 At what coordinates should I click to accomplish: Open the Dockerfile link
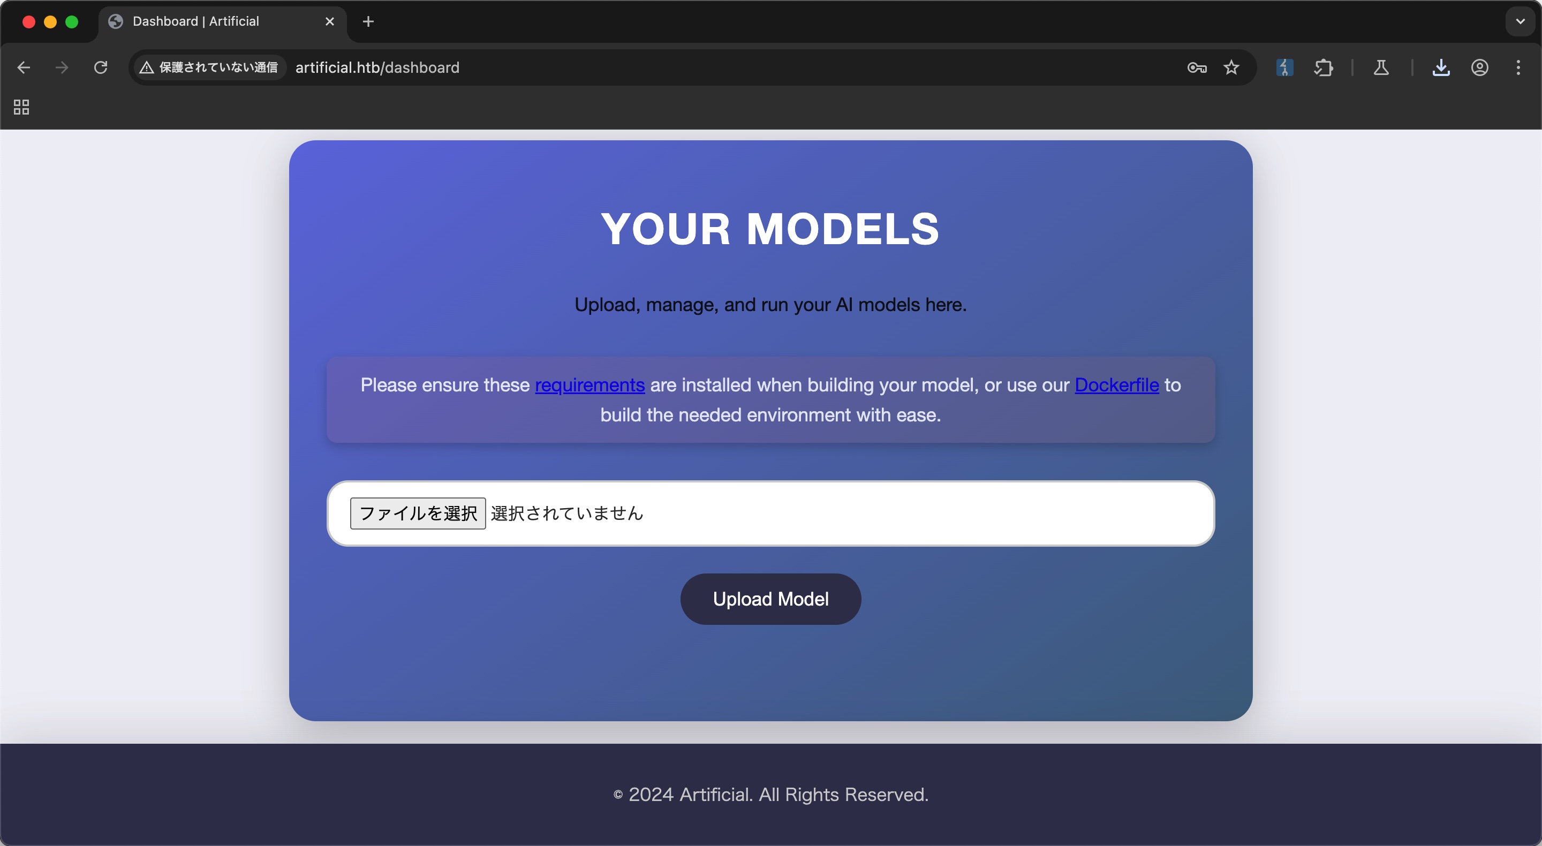(1116, 385)
